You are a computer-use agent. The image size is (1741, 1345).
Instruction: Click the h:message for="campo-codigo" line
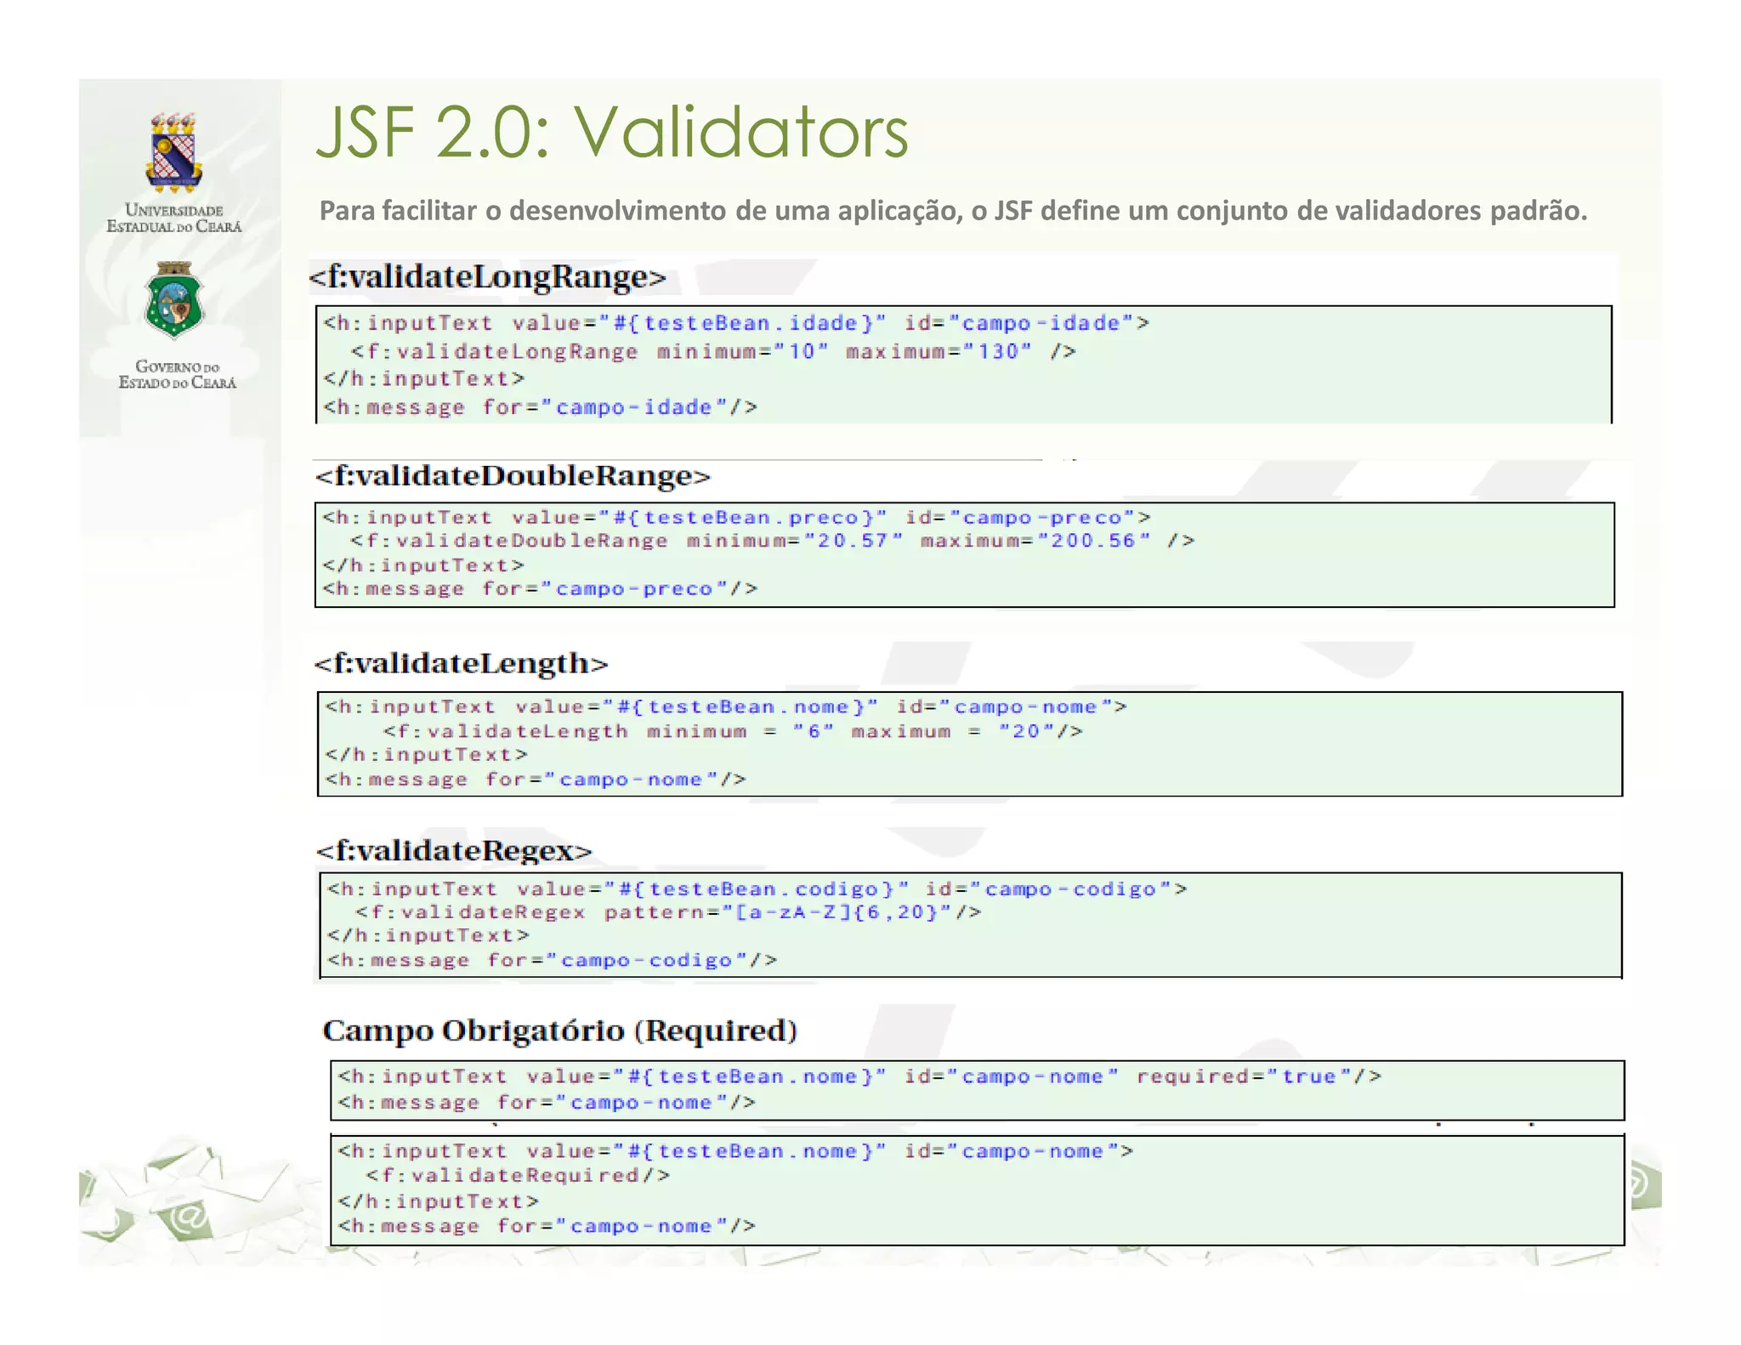553,960
